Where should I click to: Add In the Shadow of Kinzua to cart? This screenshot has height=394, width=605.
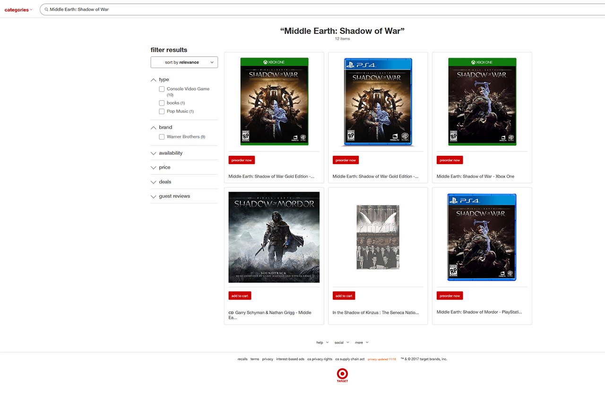click(x=344, y=296)
